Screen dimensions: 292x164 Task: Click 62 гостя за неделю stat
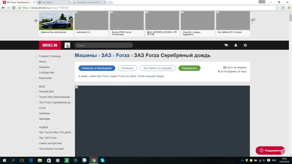[235, 67]
